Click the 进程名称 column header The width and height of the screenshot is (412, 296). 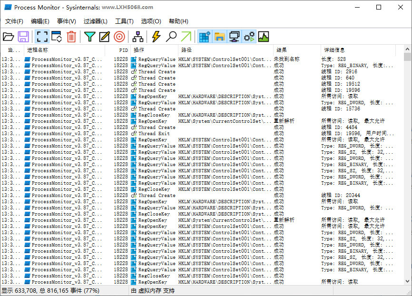tap(65, 50)
